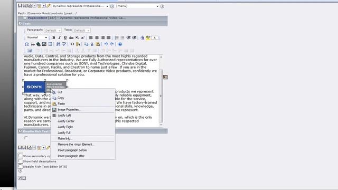Open the Normal block format dropdown

(37, 37)
